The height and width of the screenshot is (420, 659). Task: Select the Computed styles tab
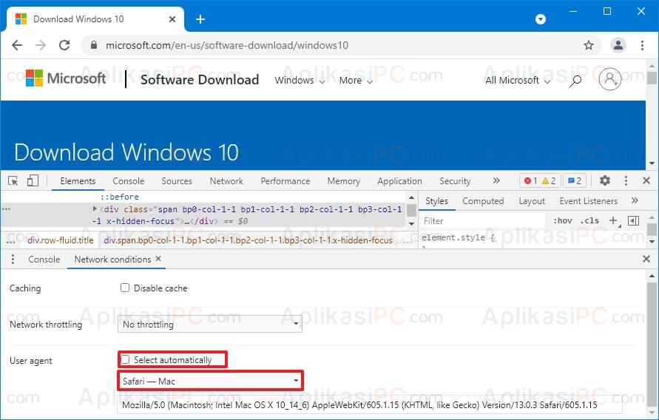point(483,201)
